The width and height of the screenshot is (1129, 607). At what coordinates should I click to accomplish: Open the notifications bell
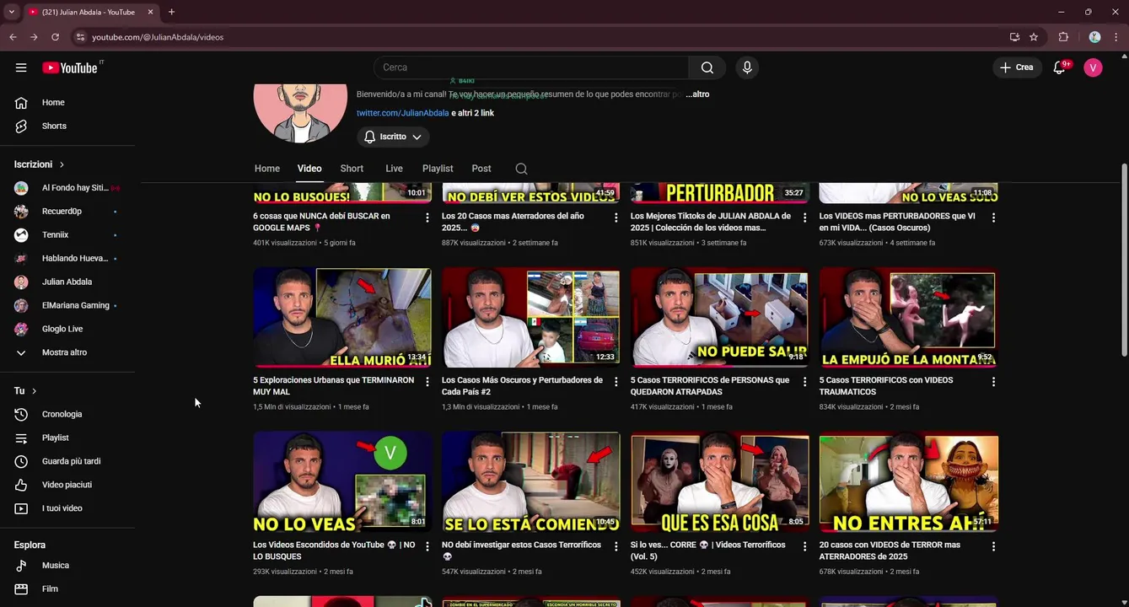[x=1060, y=67]
